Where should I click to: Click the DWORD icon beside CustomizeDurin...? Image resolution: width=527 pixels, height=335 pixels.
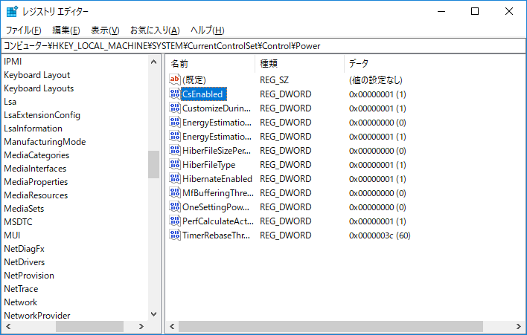point(175,108)
